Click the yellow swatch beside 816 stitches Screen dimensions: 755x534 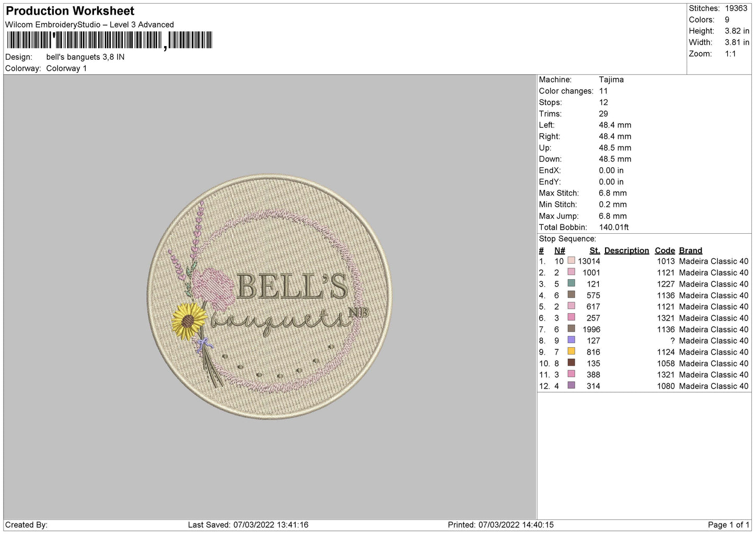(571, 351)
